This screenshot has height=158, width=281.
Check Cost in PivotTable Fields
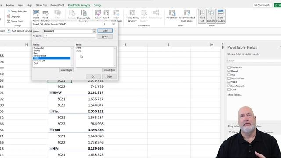(x=229, y=90)
